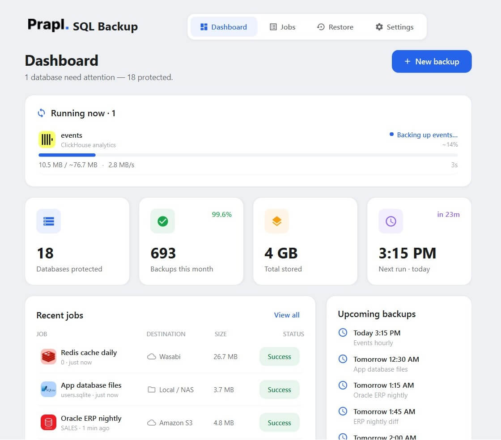Select Tomorrow 1:15 AM Oracle ERP entry
This screenshot has height=440, width=501.
(399, 390)
